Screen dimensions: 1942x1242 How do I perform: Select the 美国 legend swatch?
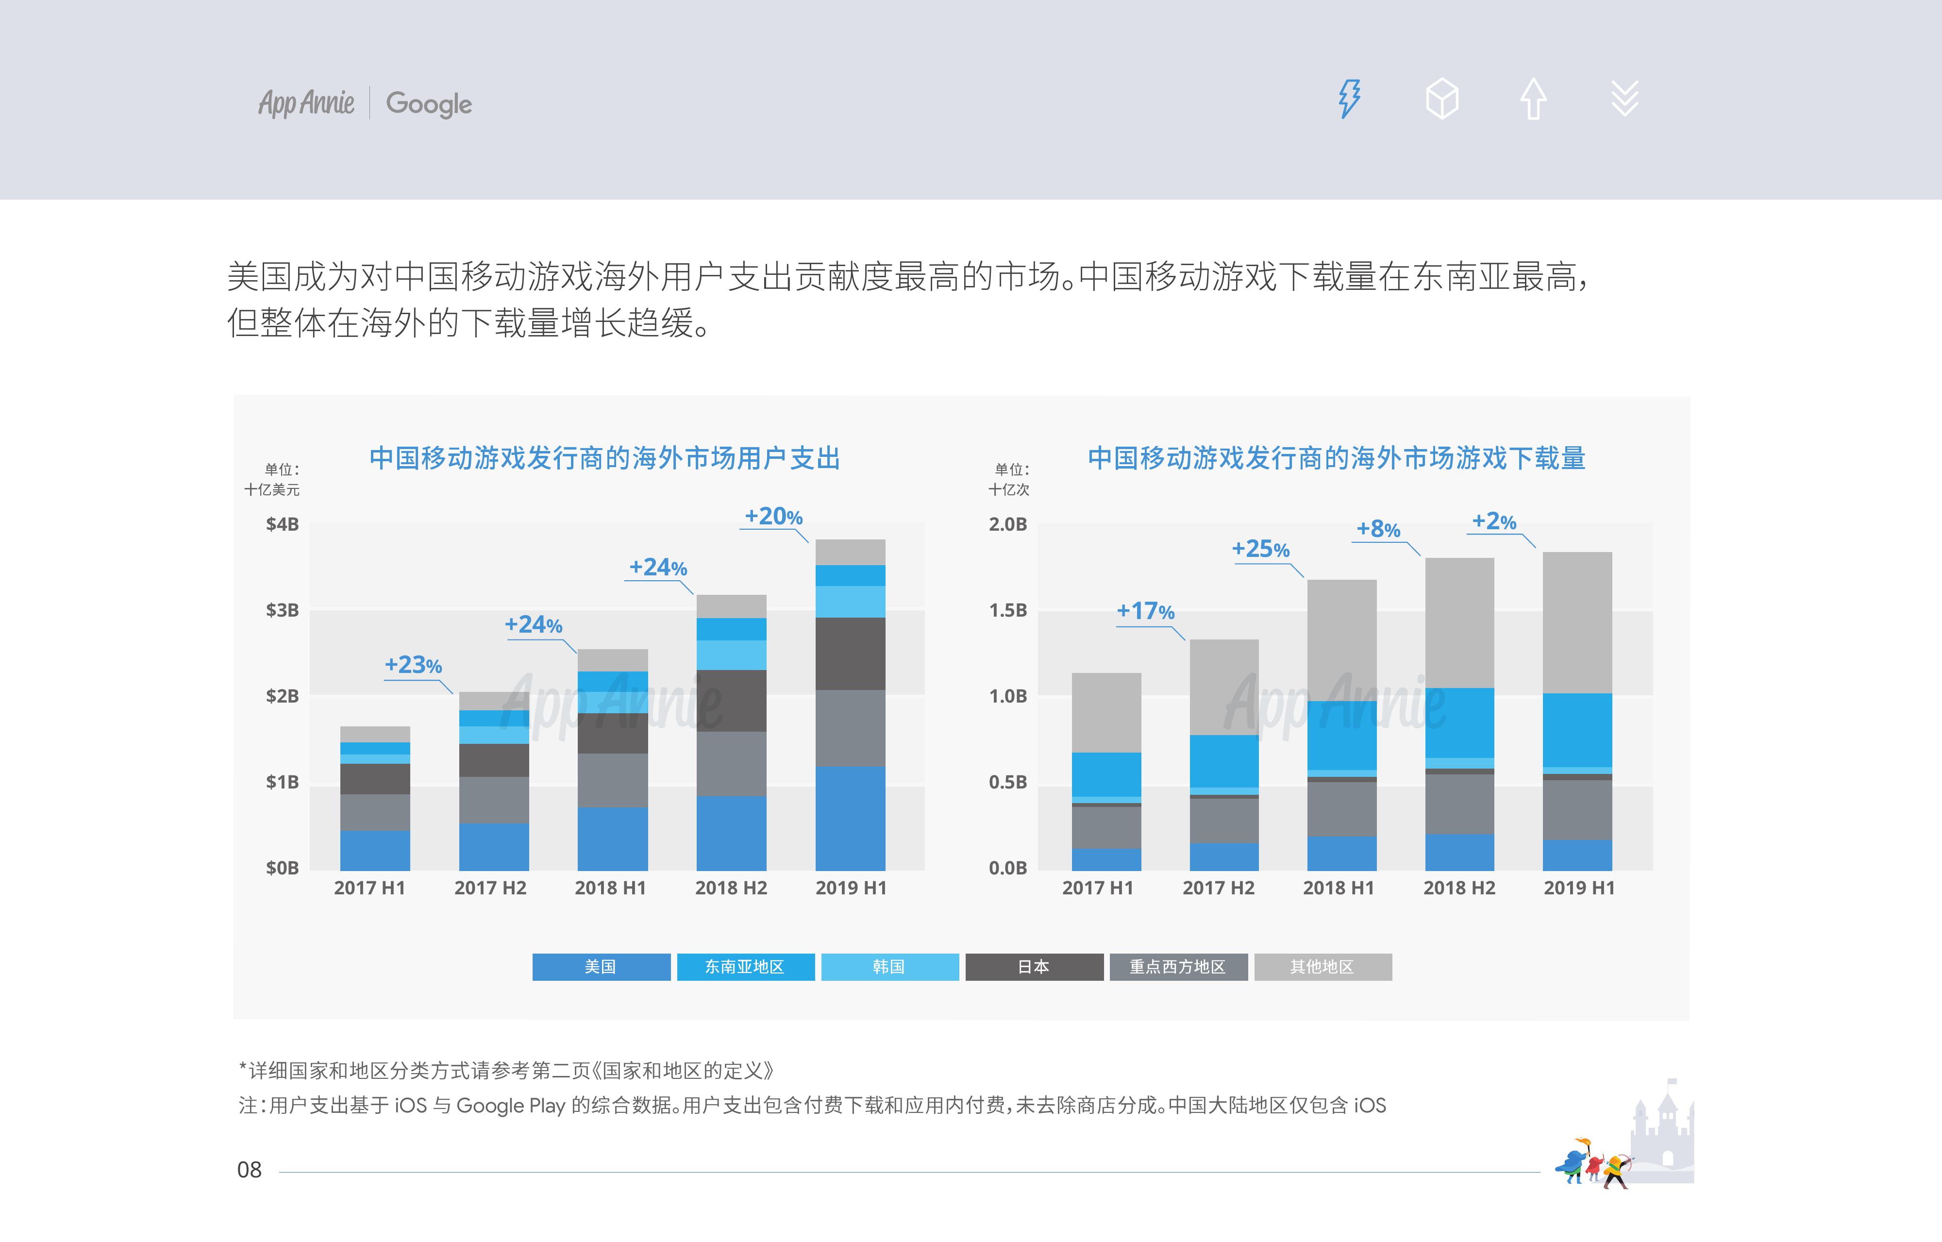click(601, 966)
